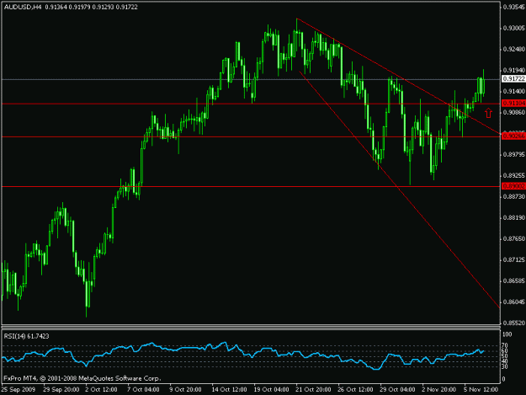Click the 19 Oct 04:00 time label
The width and height of the screenshot is (526, 395).
pos(271,390)
